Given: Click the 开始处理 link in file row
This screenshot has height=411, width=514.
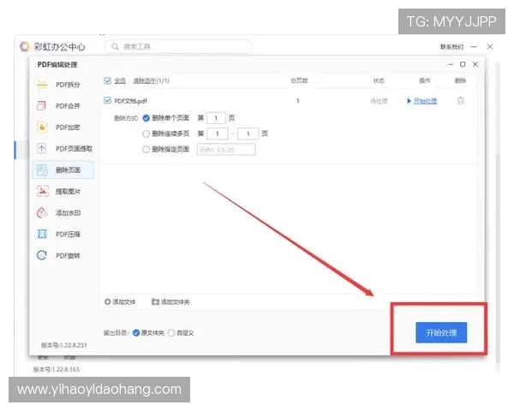Looking at the screenshot, I should (425, 101).
